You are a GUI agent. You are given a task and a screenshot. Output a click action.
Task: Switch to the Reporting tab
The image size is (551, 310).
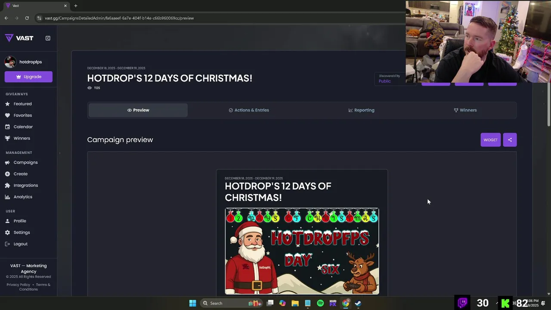pos(361,110)
